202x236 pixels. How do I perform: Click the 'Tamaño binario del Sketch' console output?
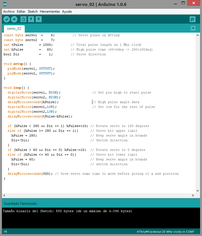67,211
